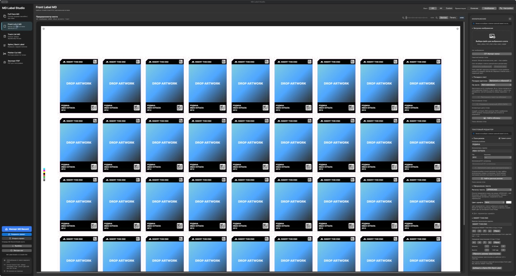Click the Импорт папки button
Viewport: 516px width, 276px height.
492,54
